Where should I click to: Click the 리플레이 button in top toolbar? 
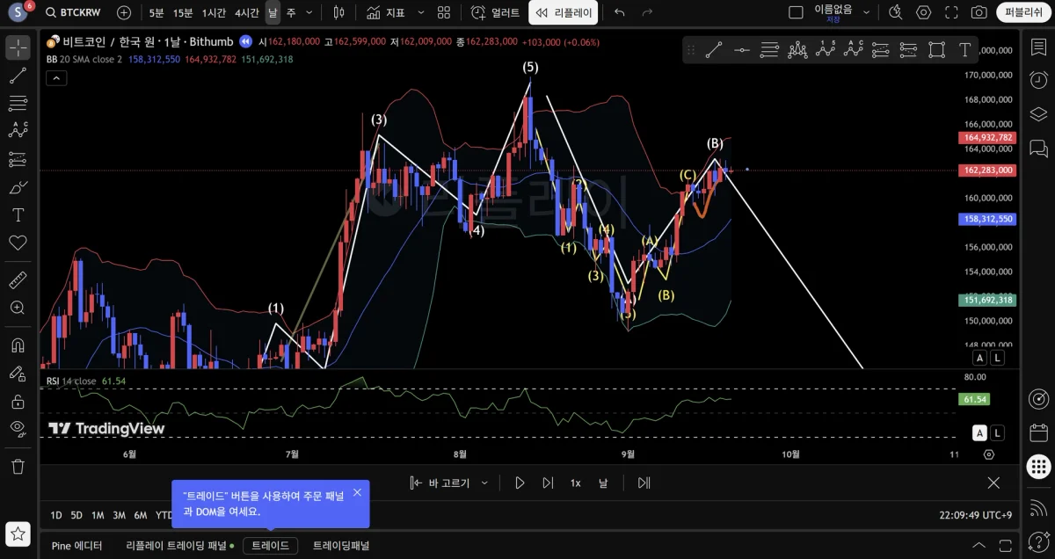coord(564,12)
